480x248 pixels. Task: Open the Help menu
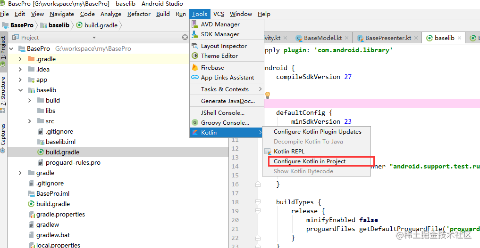[264, 14]
